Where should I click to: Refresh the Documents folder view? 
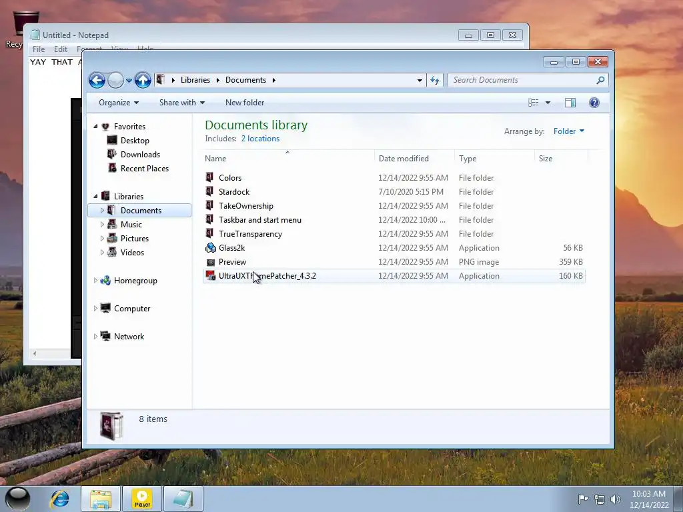435,80
